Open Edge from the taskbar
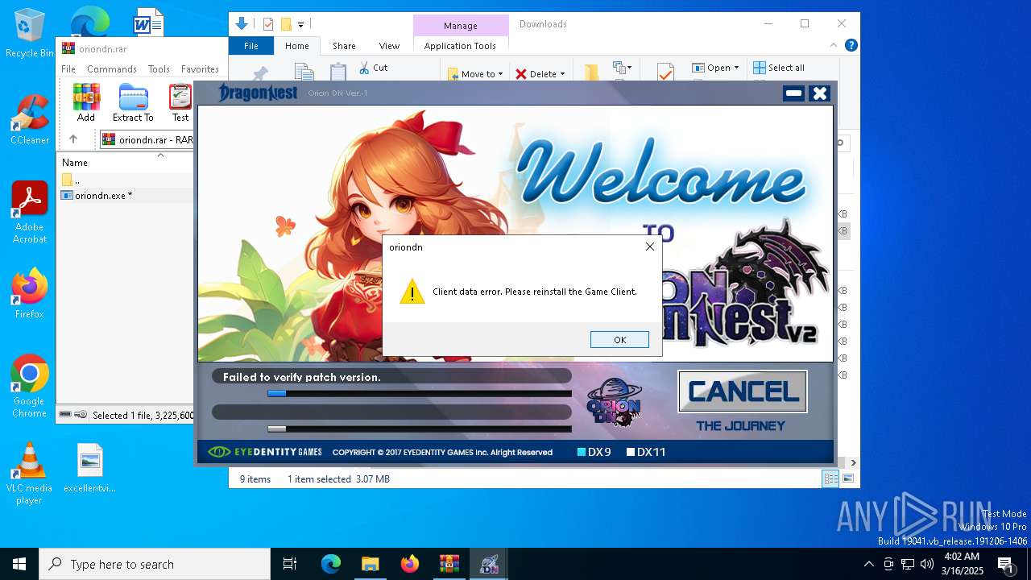This screenshot has width=1031, height=580. [331, 564]
